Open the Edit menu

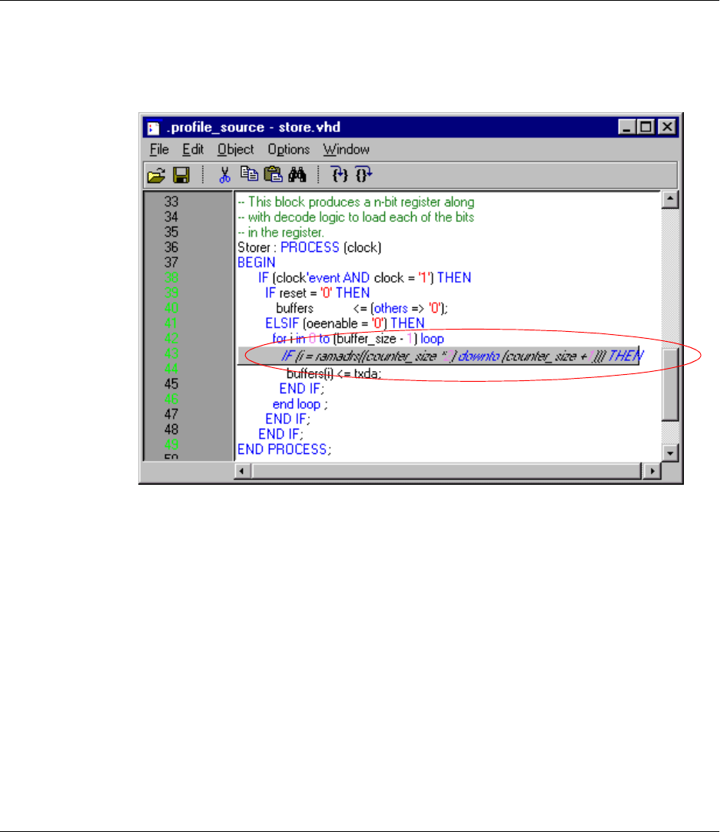193,150
